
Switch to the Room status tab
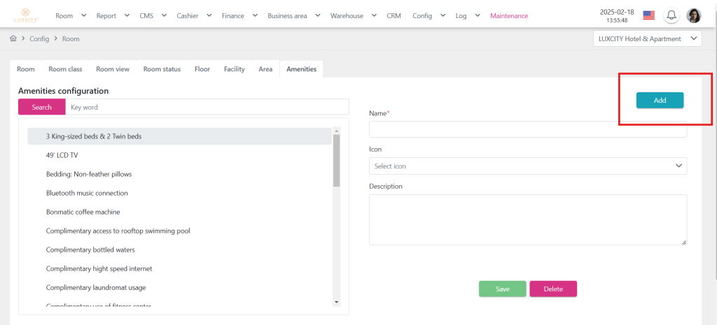click(162, 69)
